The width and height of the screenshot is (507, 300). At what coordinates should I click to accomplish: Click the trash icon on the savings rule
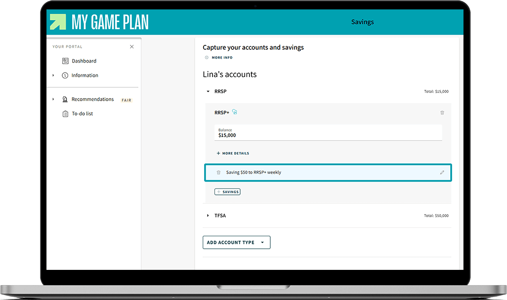(218, 172)
